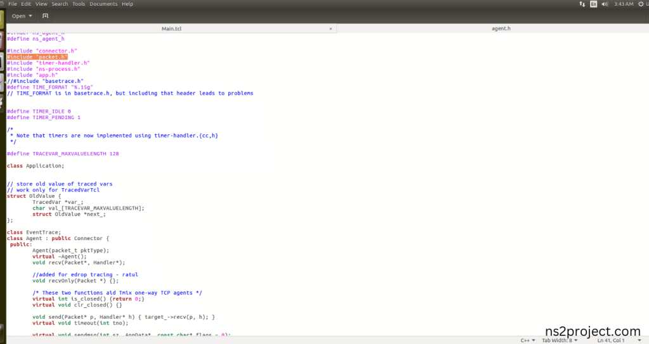Image resolution: width=649 pixels, height=344 pixels.
Task: Click the //#include "basetrace.h" comment line
Action: (x=45, y=81)
